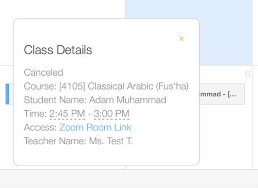Open the Zoom Room Link
Image resolution: width=258 pixels, height=188 pixels.
point(95,127)
